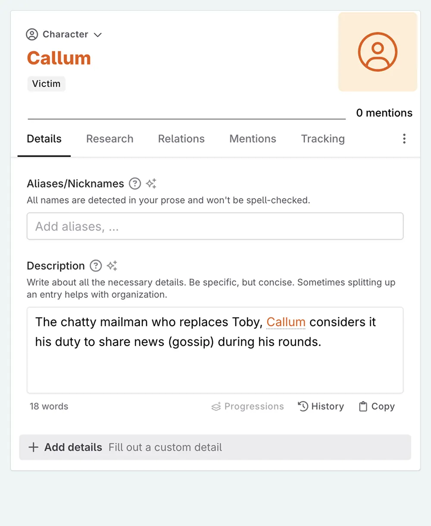Select the Details tab

tap(44, 139)
